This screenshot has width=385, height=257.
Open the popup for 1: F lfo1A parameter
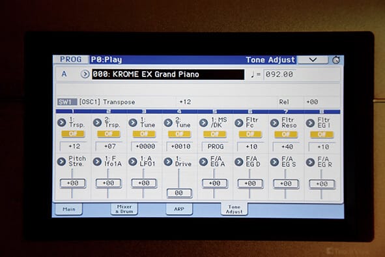pyautogui.click(x=97, y=162)
